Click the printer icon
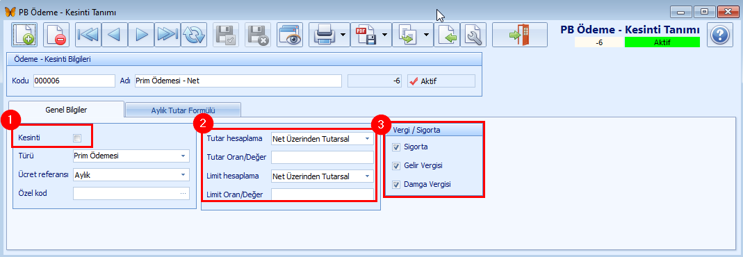743x257 pixels. (325, 35)
